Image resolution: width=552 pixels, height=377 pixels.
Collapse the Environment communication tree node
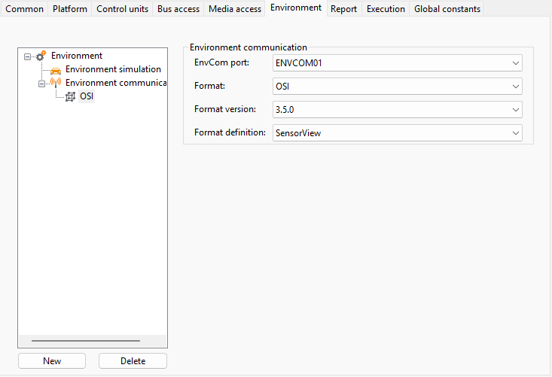(41, 84)
